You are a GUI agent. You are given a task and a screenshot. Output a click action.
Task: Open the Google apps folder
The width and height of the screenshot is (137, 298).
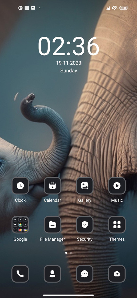click(20, 225)
